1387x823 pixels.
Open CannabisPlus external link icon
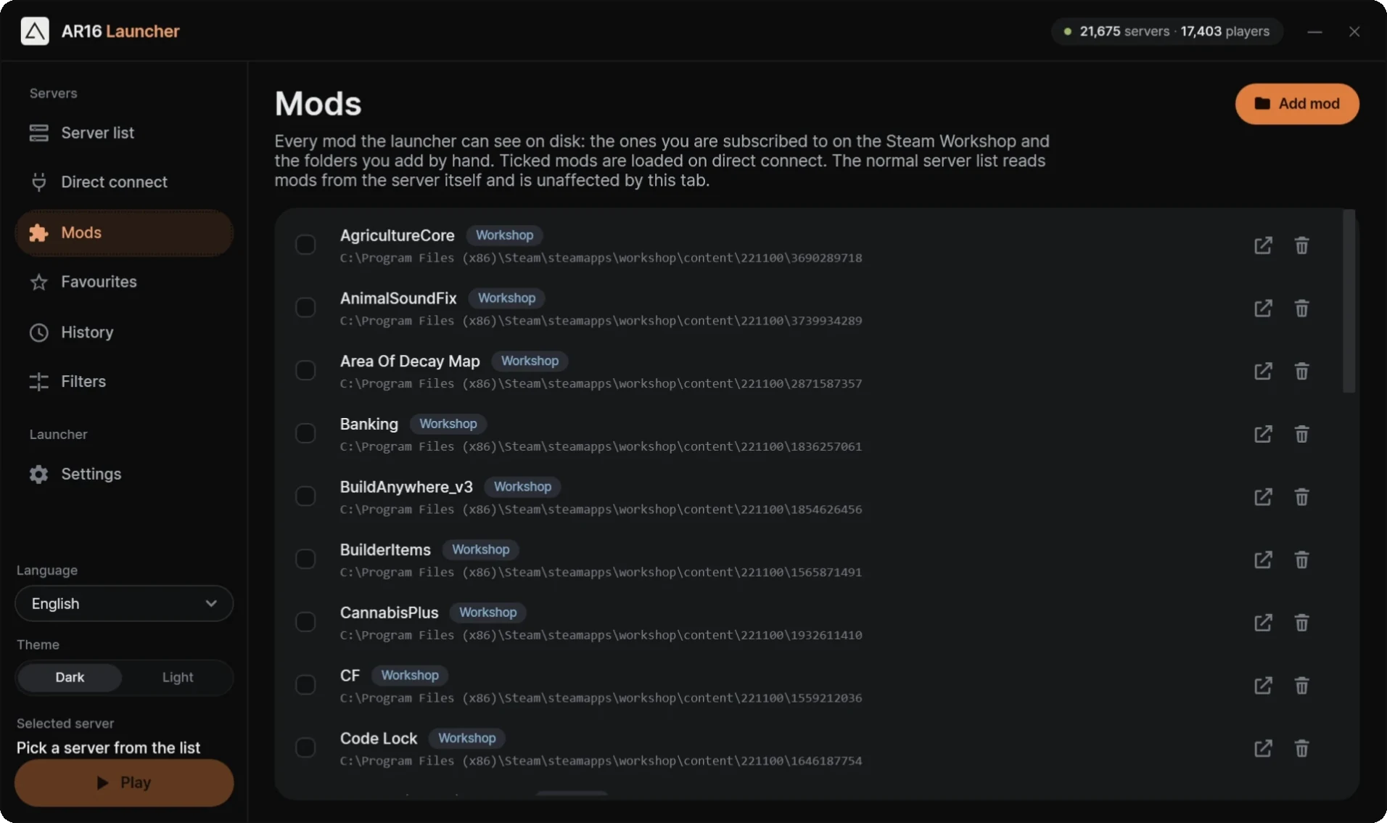coord(1263,623)
